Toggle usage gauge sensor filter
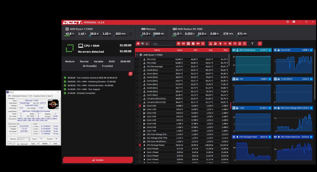The image size is (317, 172). pyautogui.click(x=240, y=43)
